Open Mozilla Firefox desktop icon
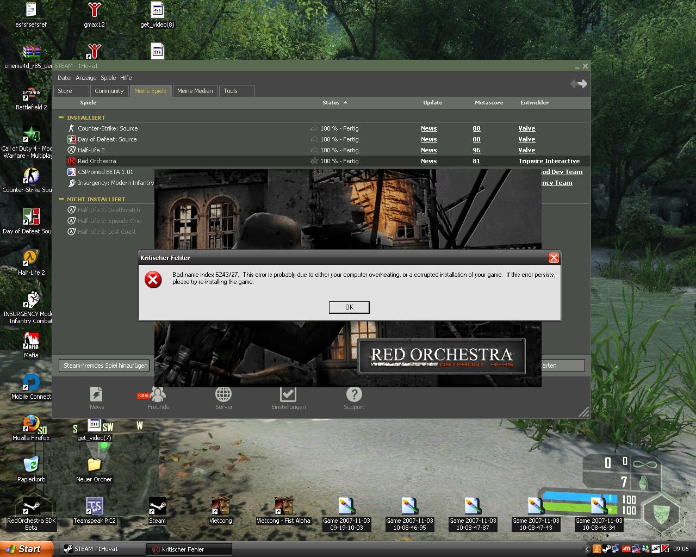Image resolution: width=696 pixels, height=557 pixels. pos(31,424)
